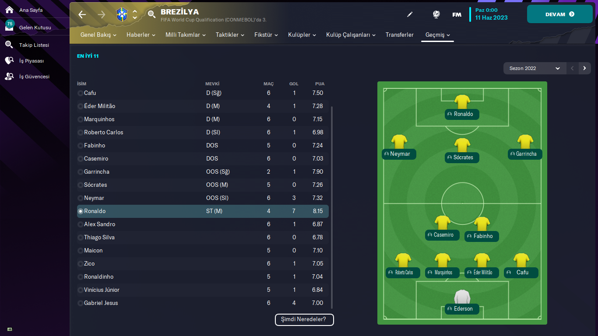Click the FM logo icon
The height and width of the screenshot is (336, 598).
(x=457, y=14)
